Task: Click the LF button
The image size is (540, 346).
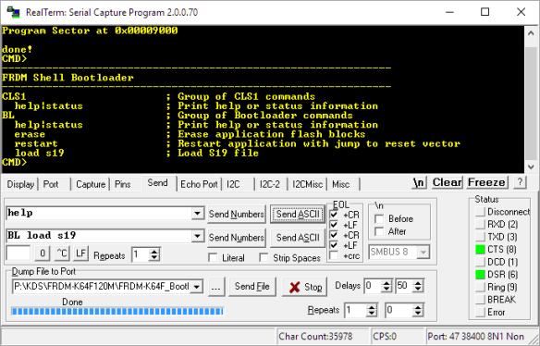Action: tap(80, 253)
